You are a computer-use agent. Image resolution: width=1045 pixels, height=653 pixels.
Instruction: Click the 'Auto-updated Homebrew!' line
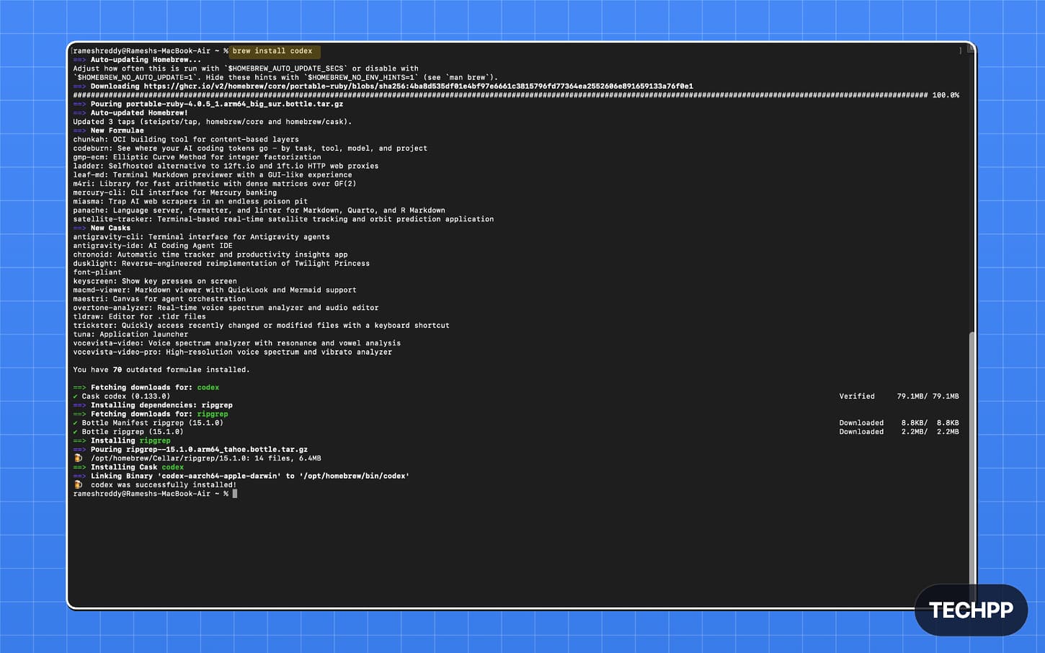point(130,113)
